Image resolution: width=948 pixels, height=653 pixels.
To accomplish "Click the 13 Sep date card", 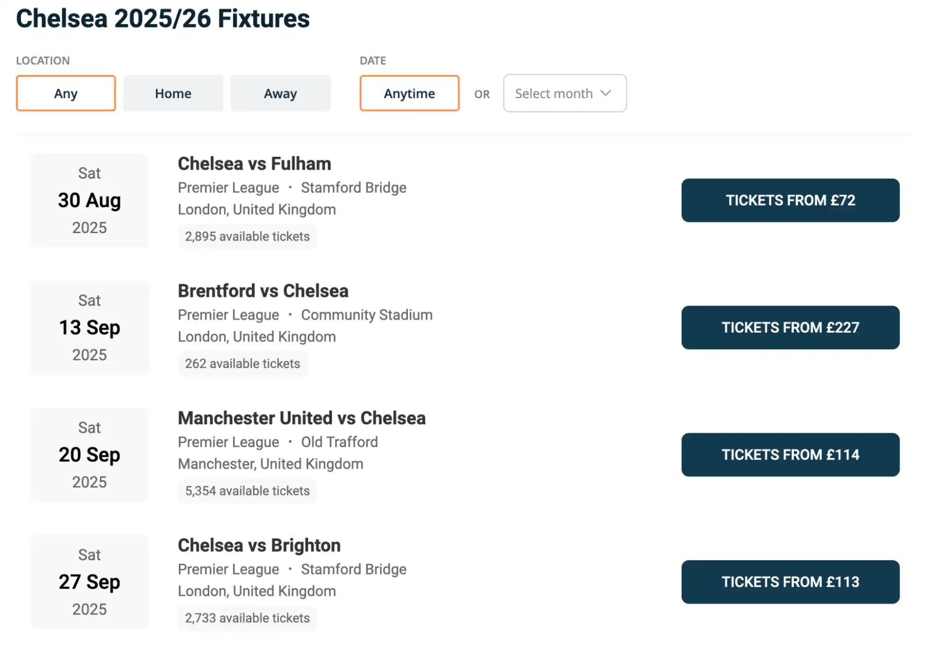I will [89, 327].
